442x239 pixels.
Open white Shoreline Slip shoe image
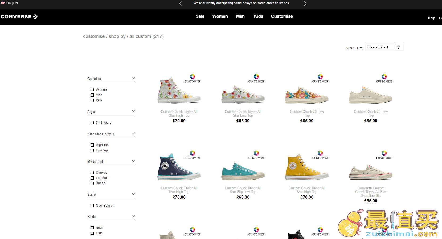371,172
